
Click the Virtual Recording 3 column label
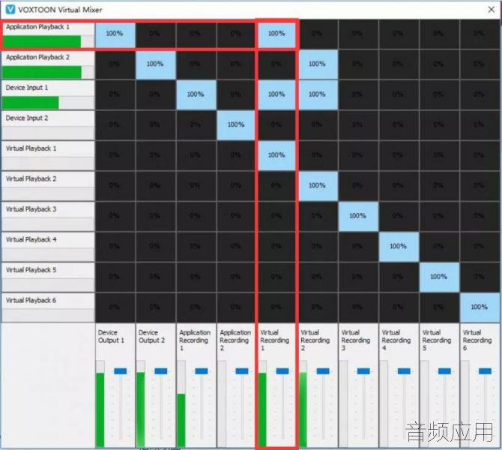pos(356,340)
